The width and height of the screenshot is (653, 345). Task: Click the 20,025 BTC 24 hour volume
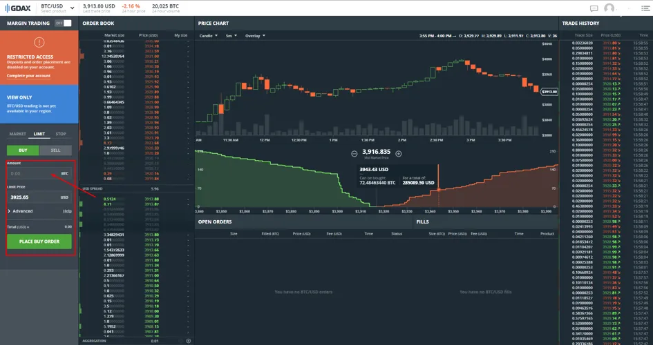coord(165,6)
